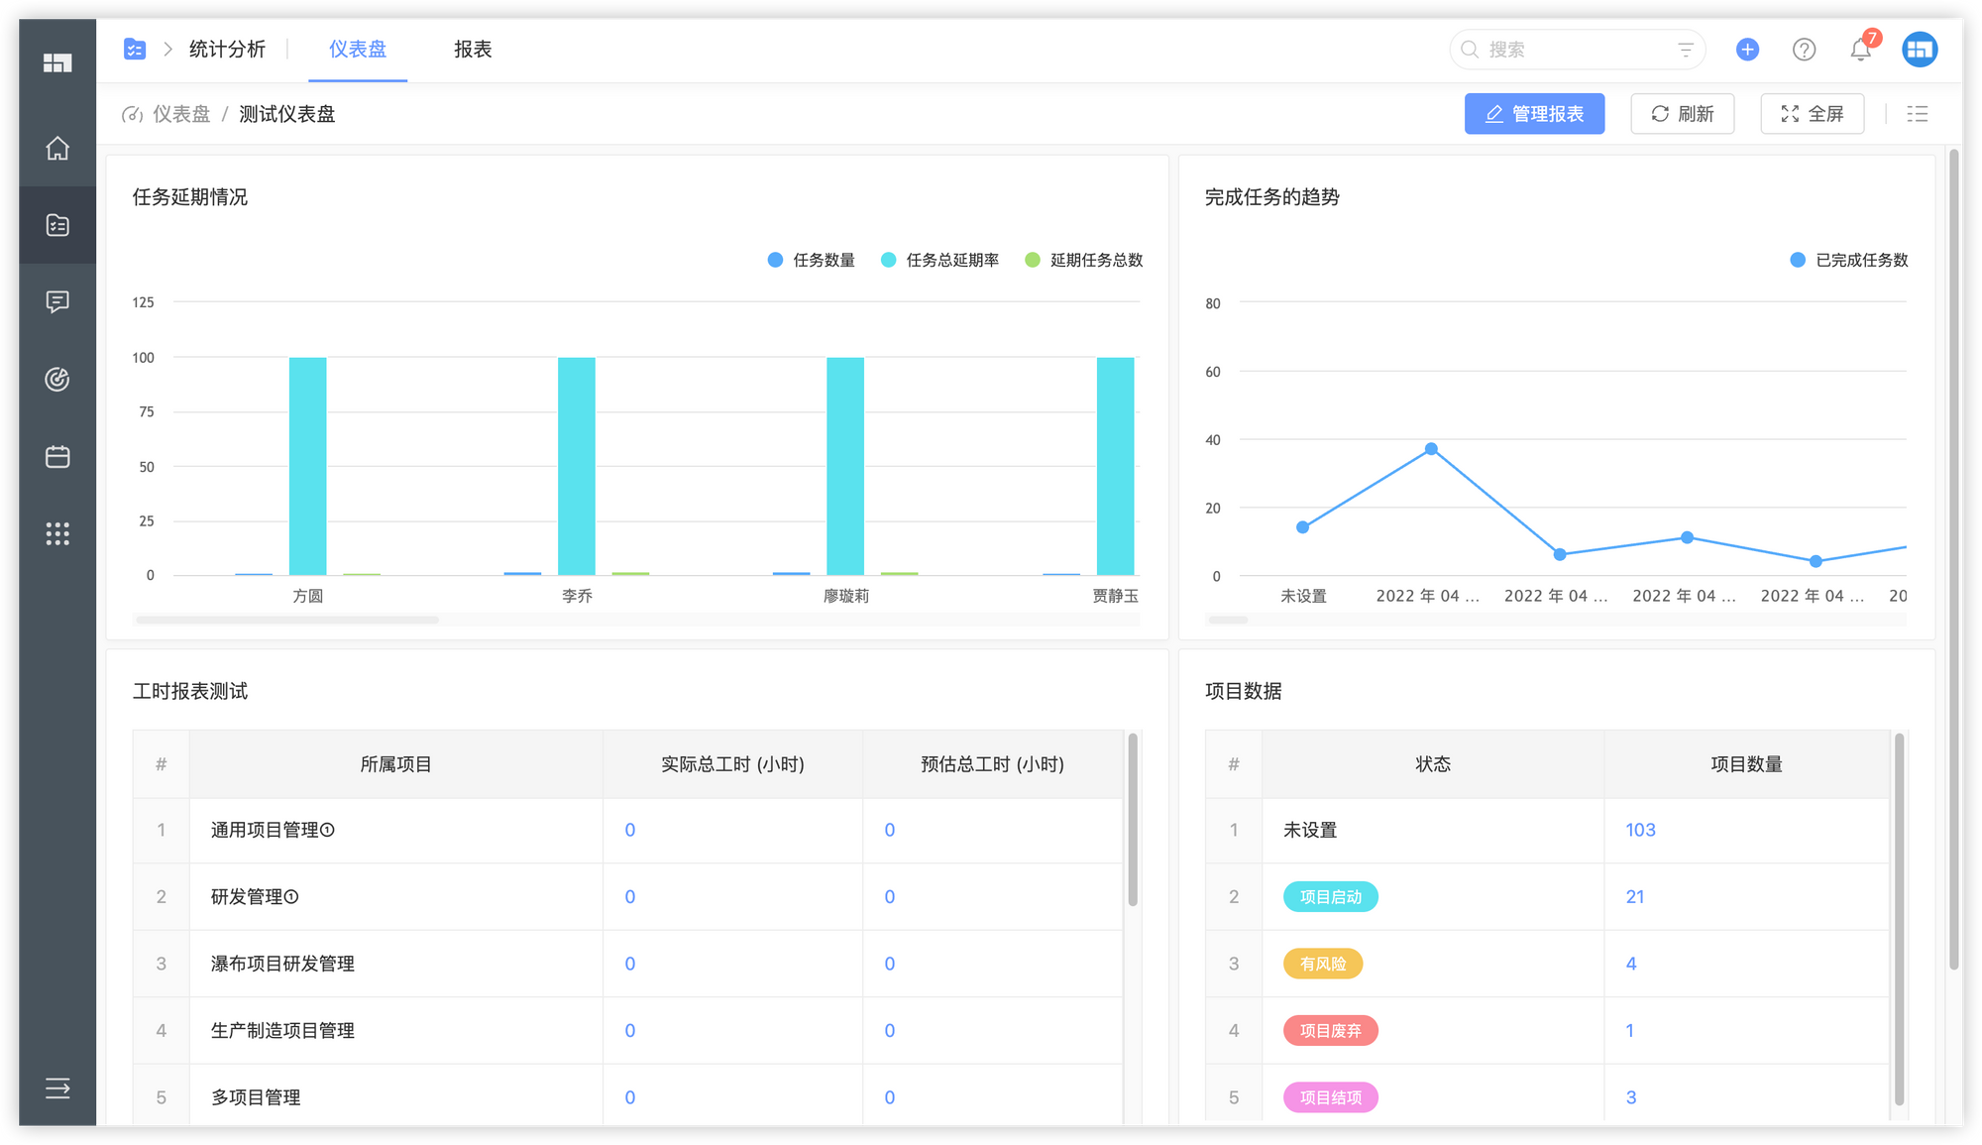Open the help question mark icon
1982x1145 pixels.
coord(1804,50)
